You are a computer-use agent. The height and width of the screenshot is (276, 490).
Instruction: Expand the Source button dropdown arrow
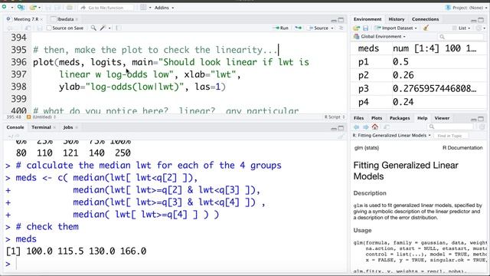[x=332, y=28]
